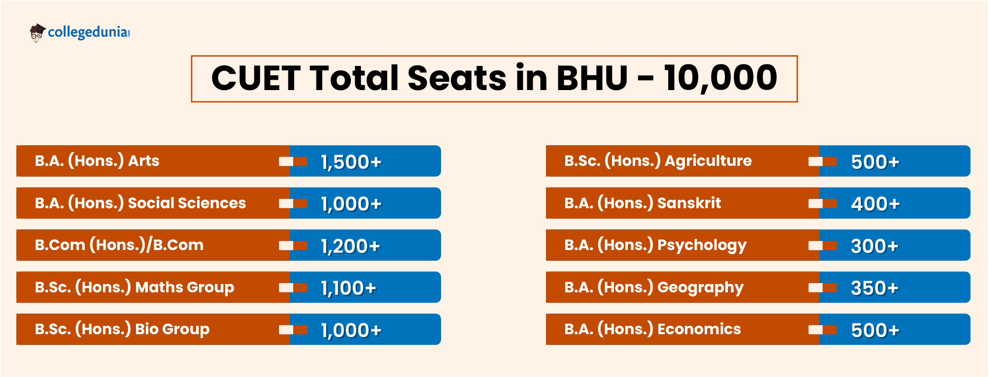The image size is (989, 377).
Task: Click the CUET Total Seats in BHU title
Action: point(494,79)
